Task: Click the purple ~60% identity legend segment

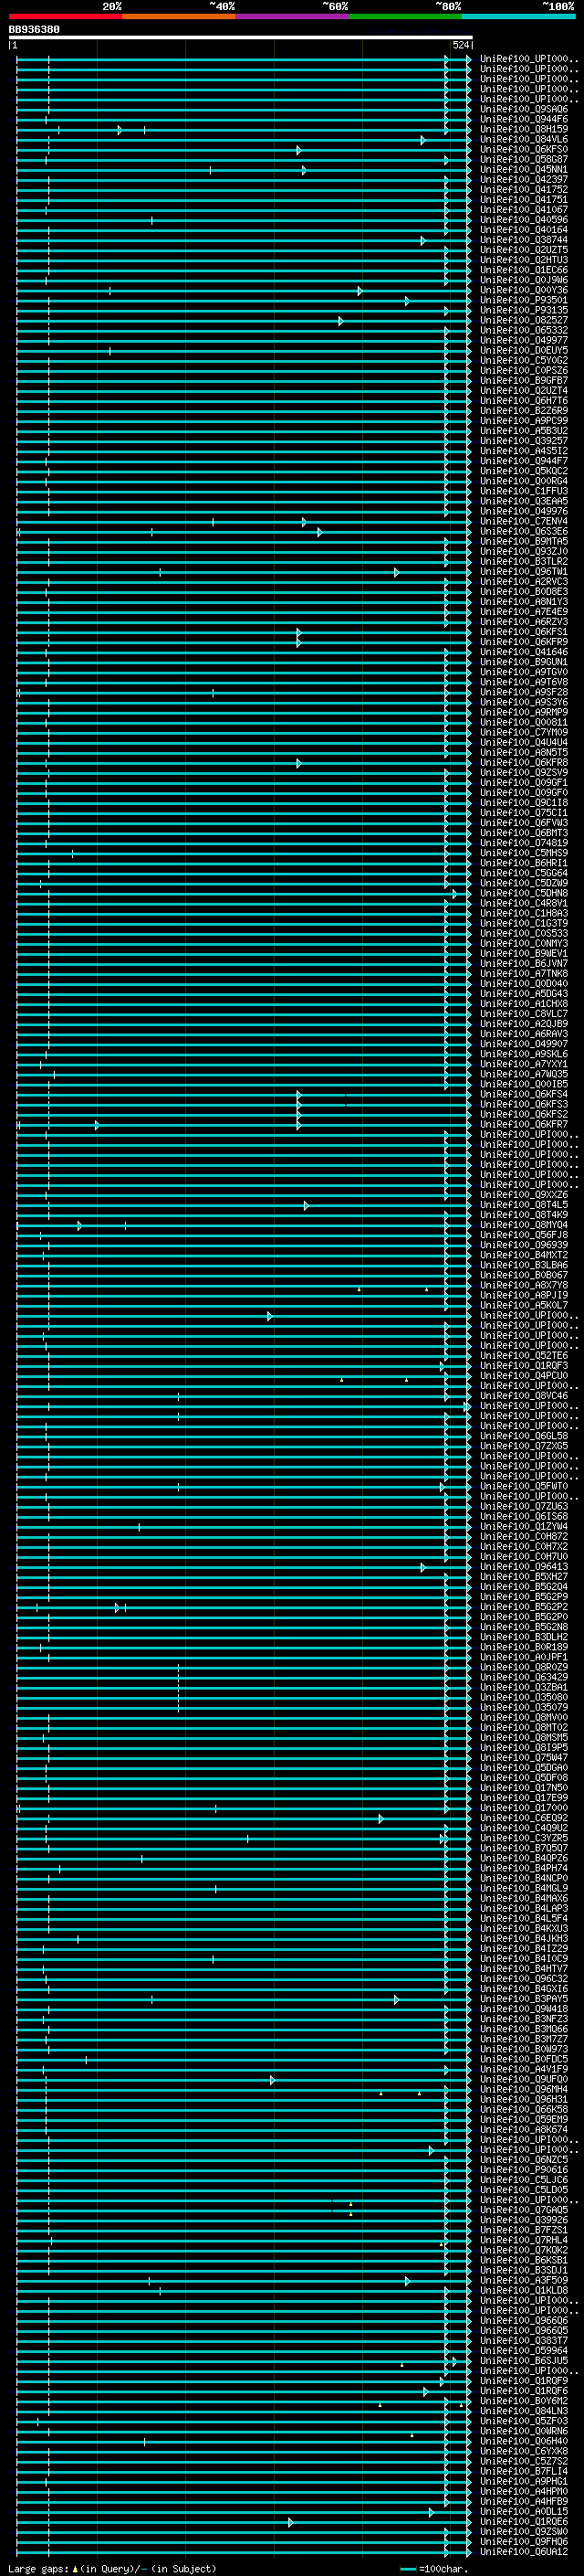Action: click(293, 16)
